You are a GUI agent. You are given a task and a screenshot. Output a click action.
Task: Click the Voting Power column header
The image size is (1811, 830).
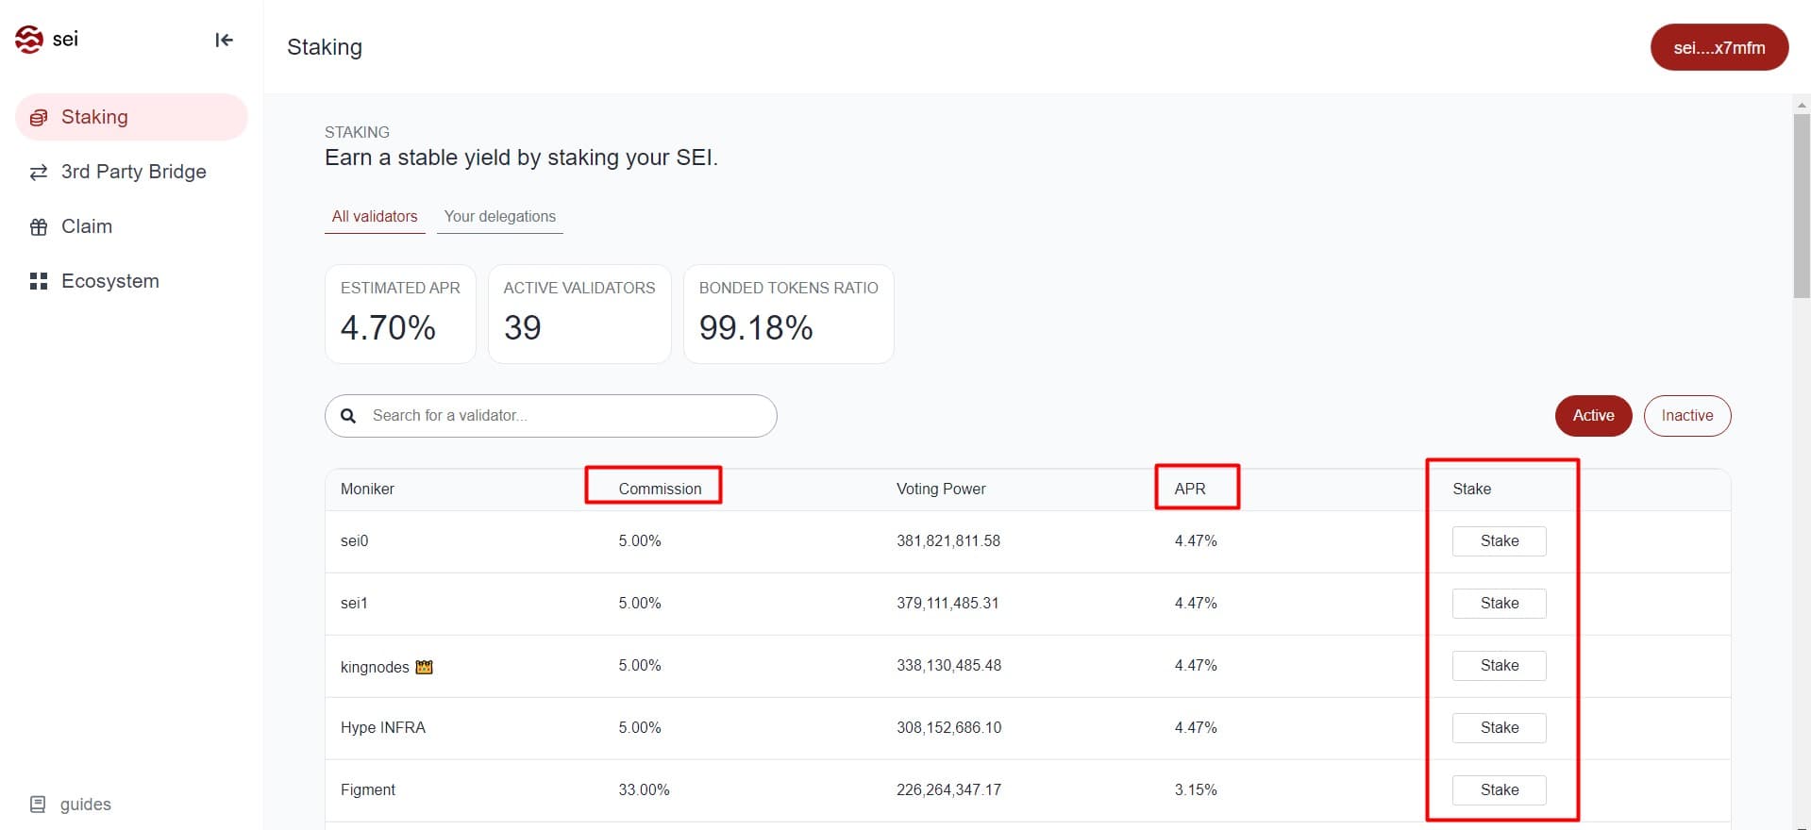click(x=941, y=489)
